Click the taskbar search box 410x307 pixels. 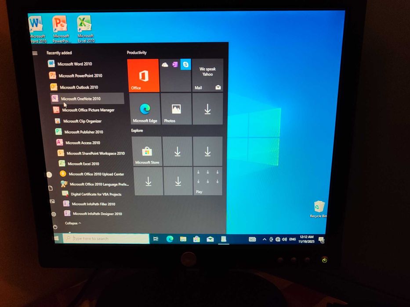[106, 238]
